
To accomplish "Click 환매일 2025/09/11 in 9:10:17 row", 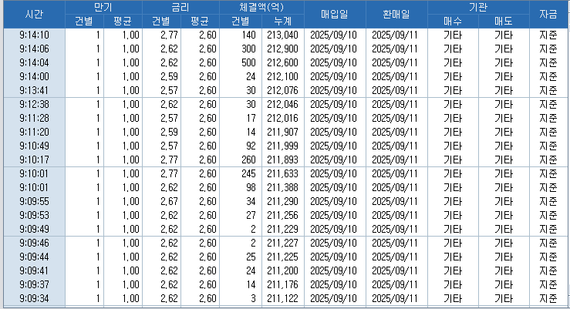I will (x=396, y=160).
